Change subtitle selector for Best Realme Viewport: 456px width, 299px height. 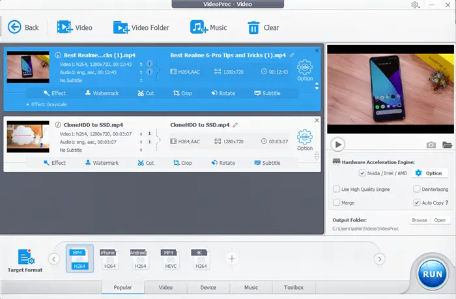[141, 80]
